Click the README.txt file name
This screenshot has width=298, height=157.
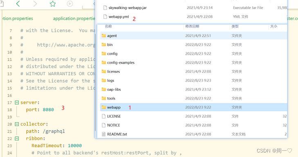pyautogui.click(x=117, y=134)
